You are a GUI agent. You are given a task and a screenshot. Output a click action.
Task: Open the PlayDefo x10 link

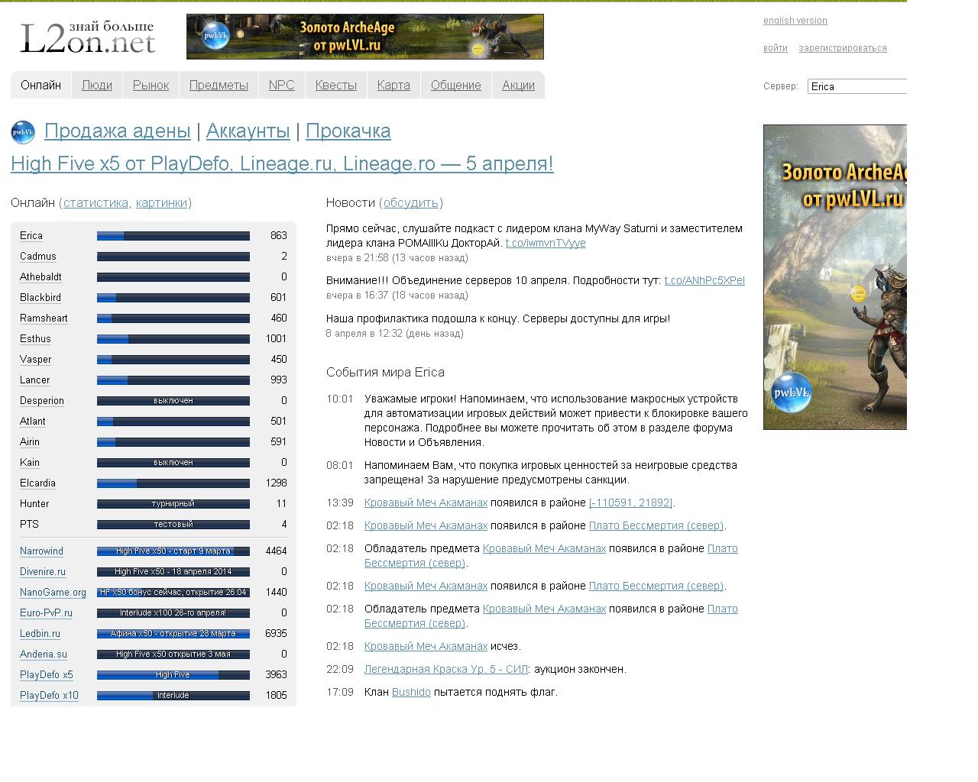pyautogui.click(x=49, y=696)
